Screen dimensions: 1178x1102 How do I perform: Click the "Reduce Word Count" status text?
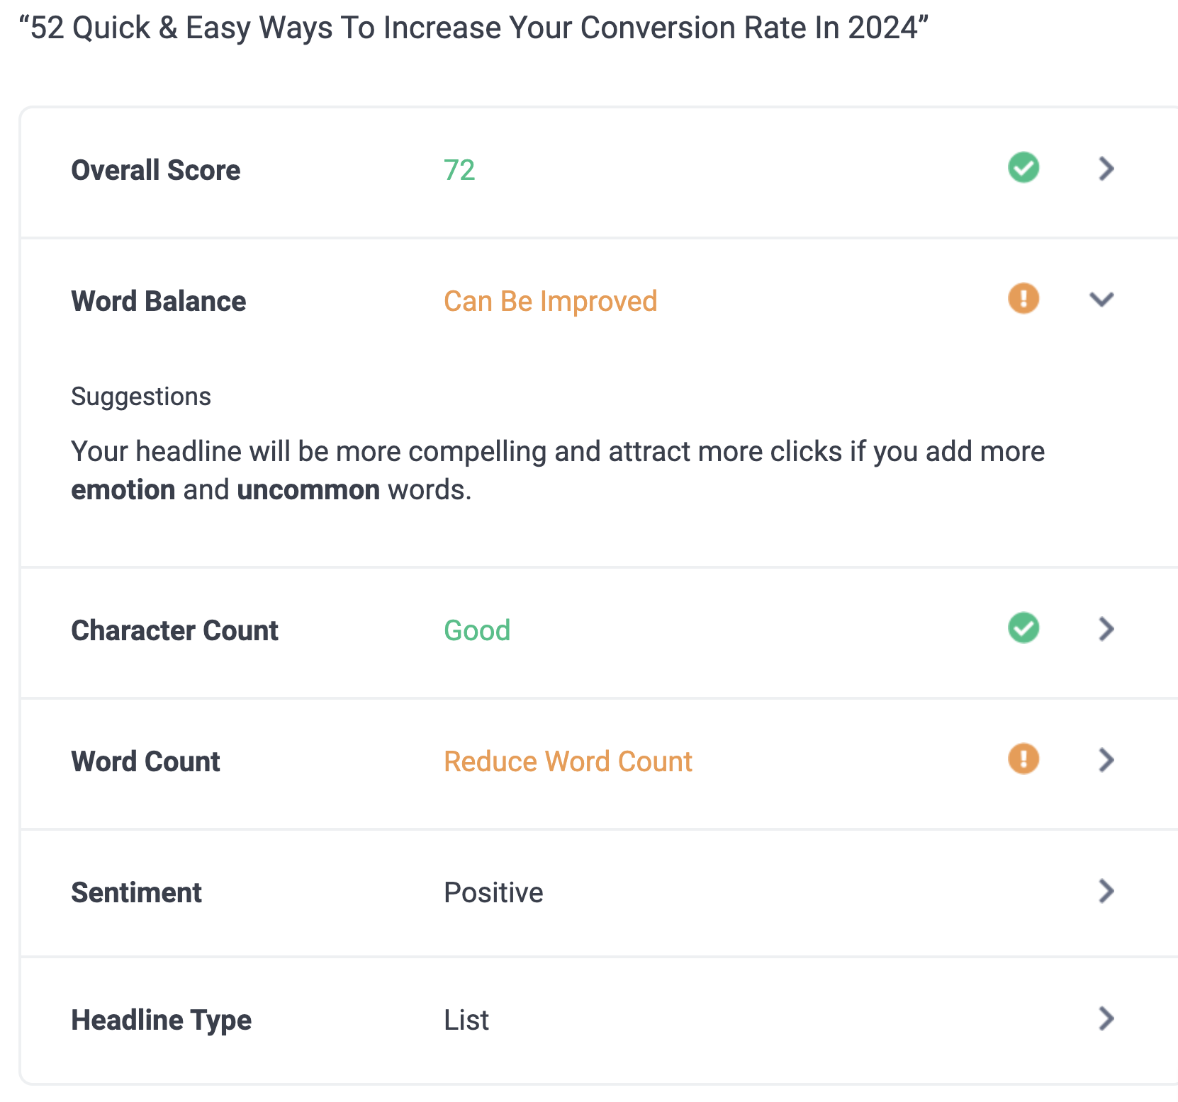click(568, 762)
